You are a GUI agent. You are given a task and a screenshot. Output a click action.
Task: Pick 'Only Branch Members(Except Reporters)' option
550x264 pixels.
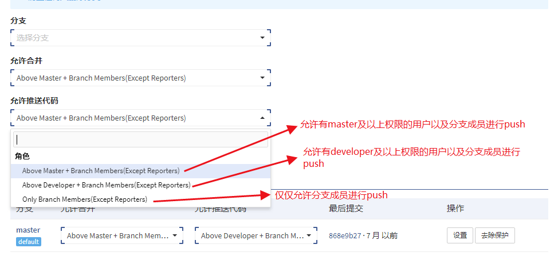point(85,199)
